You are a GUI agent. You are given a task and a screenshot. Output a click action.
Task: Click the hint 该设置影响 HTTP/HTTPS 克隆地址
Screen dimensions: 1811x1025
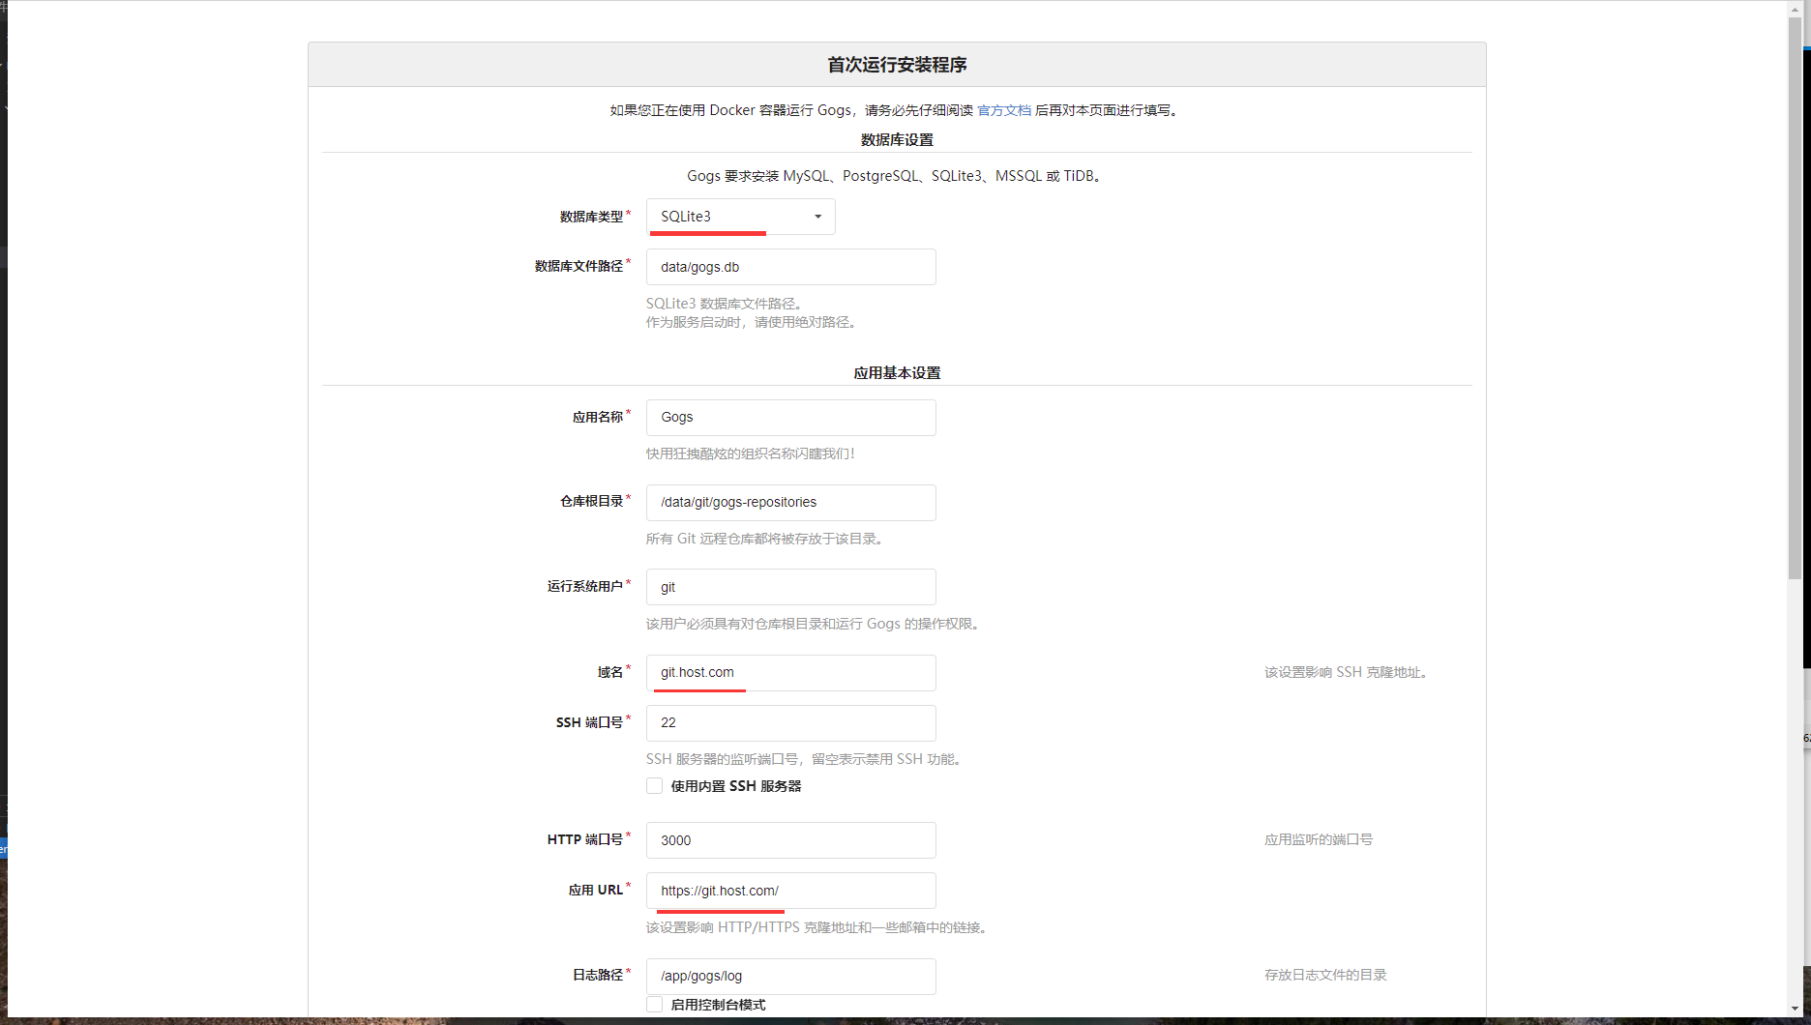pos(817,927)
